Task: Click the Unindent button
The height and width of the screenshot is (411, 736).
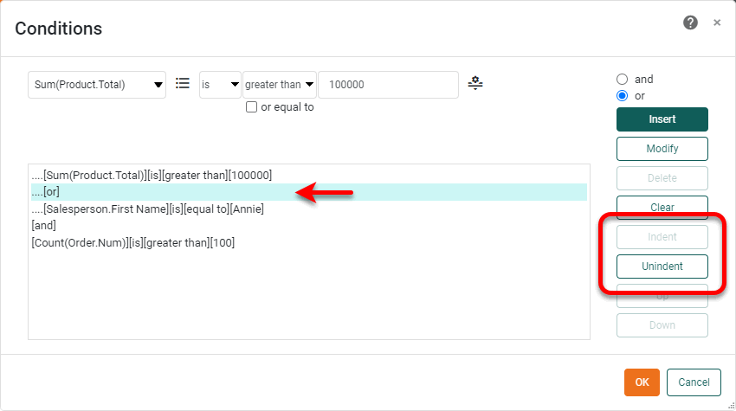Action: (662, 267)
